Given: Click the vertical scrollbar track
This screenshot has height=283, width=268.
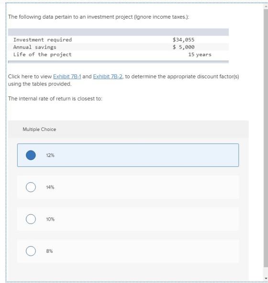Looking at the screenshot, I should pos(266,138).
